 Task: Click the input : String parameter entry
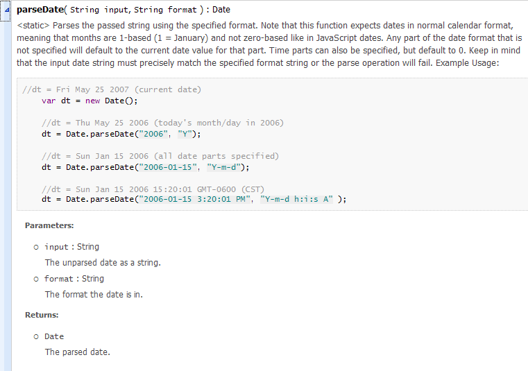[71, 247]
